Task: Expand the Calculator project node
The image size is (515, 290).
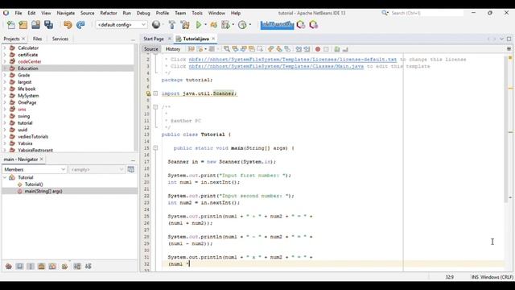Action: pyautogui.click(x=5, y=48)
